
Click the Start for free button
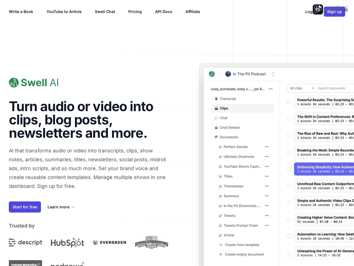[25, 207]
